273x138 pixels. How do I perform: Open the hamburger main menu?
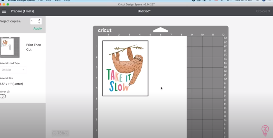tap(4, 11)
